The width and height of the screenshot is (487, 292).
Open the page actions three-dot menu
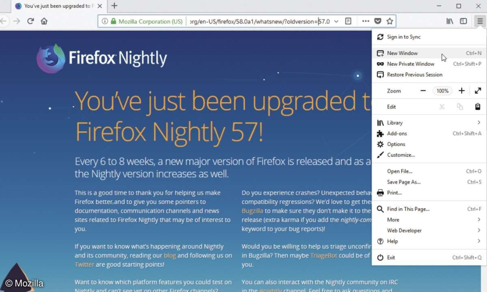click(366, 21)
